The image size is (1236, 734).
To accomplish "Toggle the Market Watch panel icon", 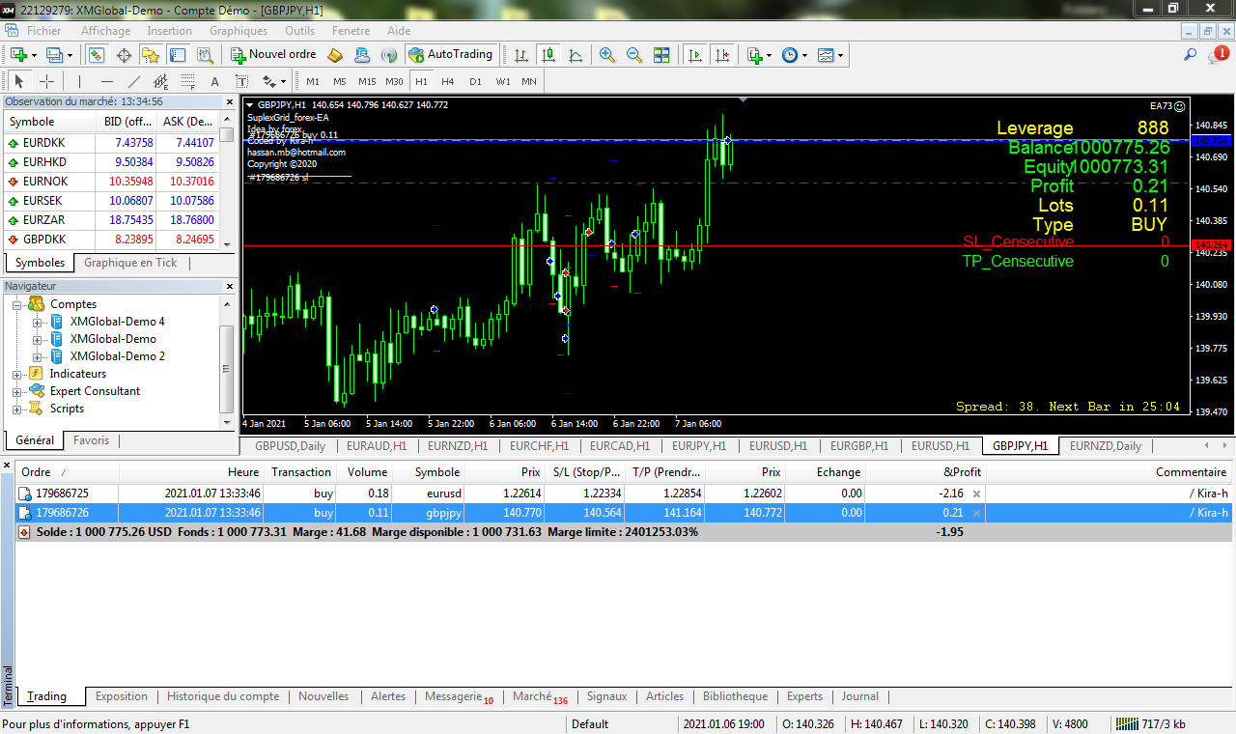I will (97, 55).
